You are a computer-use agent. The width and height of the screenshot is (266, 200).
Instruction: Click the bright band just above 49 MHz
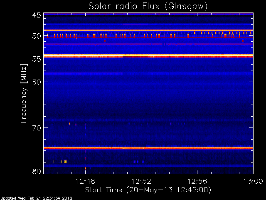tap(148, 30)
